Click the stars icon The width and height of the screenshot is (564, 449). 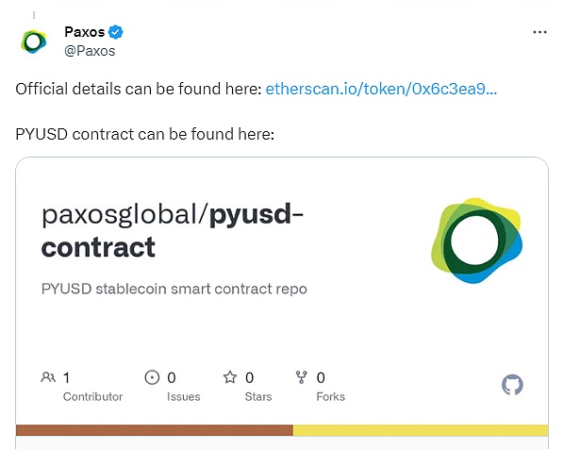(x=230, y=377)
